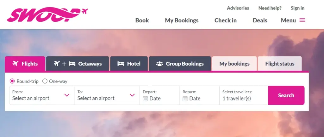Click the bed icon on Hotel tab
324x137 pixels.
point(121,64)
